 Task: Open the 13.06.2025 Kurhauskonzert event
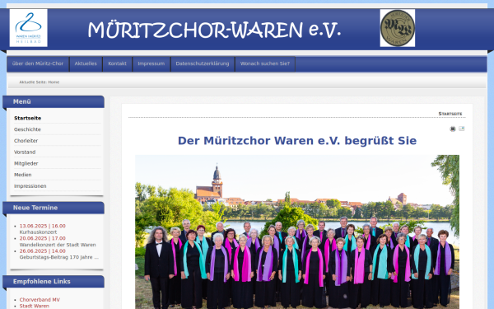coord(43,226)
